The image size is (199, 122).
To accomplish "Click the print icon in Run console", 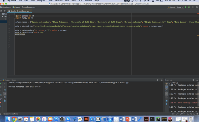I will pyautogui.click(x=5, y=97).
